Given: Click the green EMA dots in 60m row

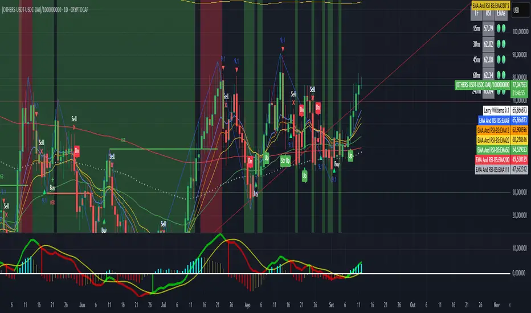Looking at the screenshot, I should point(501,75).
